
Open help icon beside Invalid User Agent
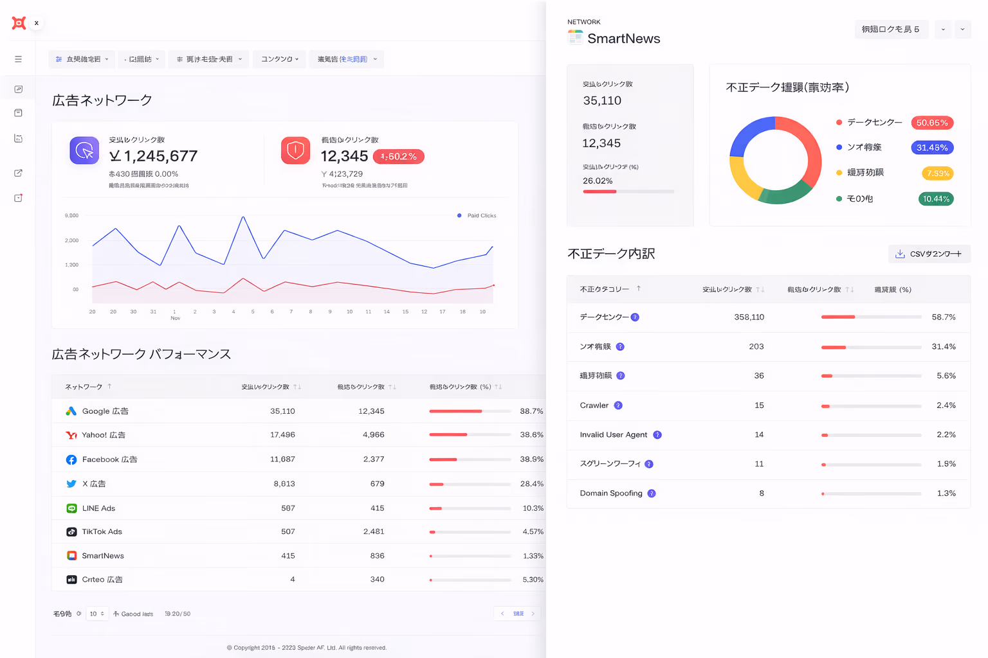(657, 435)
